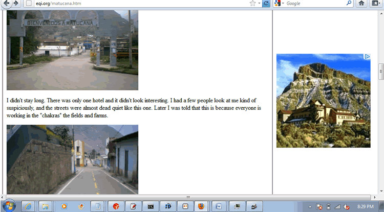Open the pen-and-paper editor taskbar icon
Image resolution: width=384 pixels, height=212 pixels.
pyautogui.click(x=133, y=206)
